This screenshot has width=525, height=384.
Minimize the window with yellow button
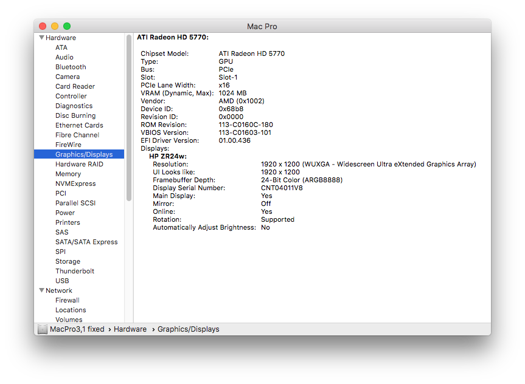click(55, 26)
